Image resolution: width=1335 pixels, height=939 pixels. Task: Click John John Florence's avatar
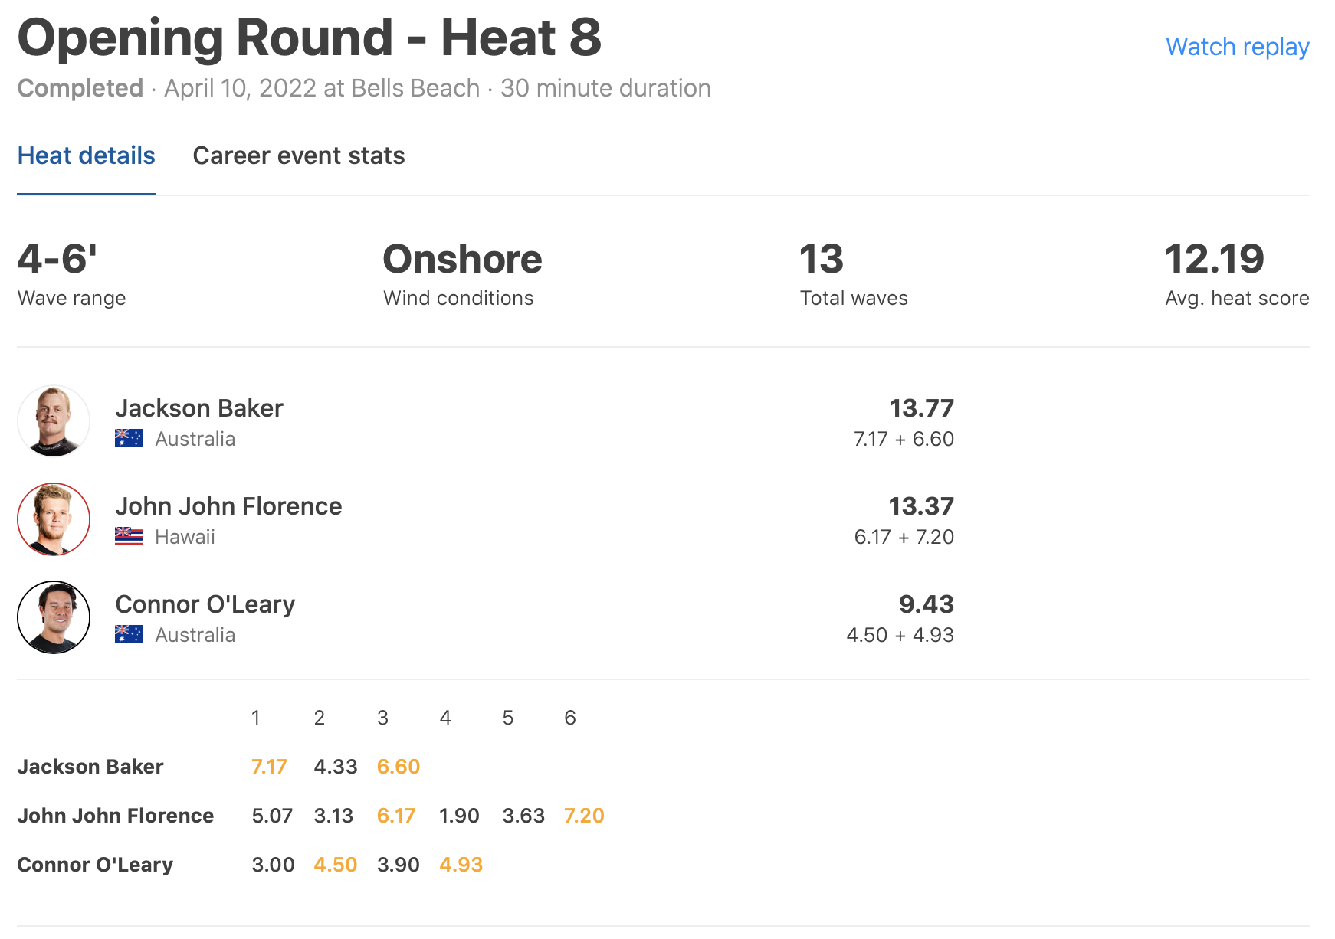pyautogui.click(x=54, y=519)
